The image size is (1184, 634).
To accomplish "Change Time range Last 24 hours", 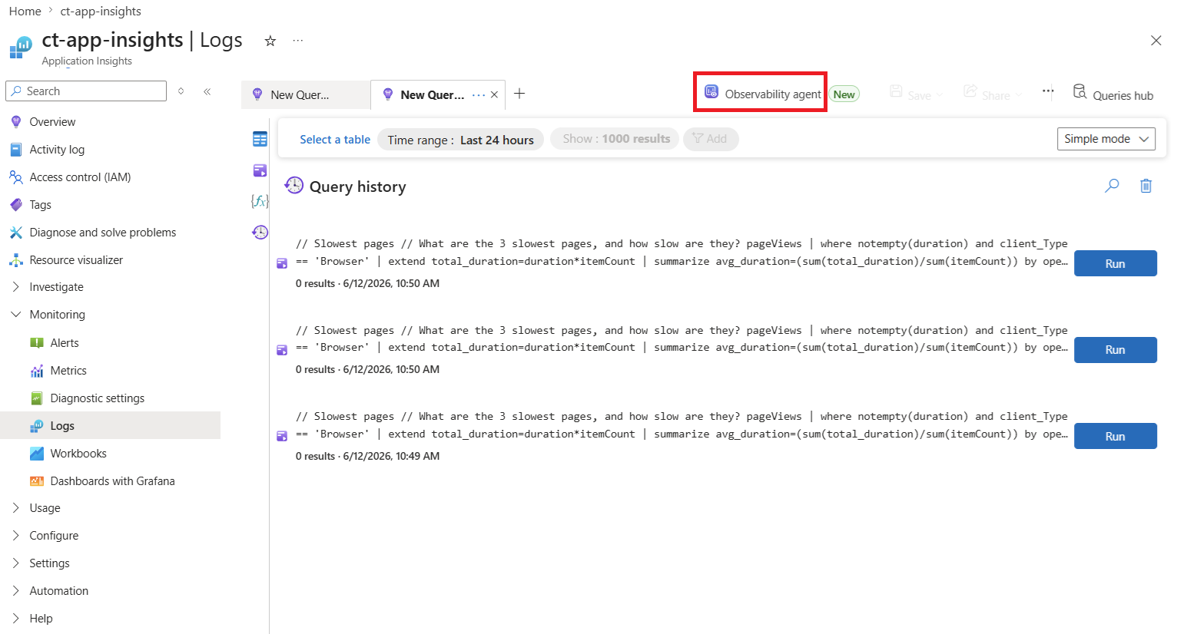I will (460, 140).
